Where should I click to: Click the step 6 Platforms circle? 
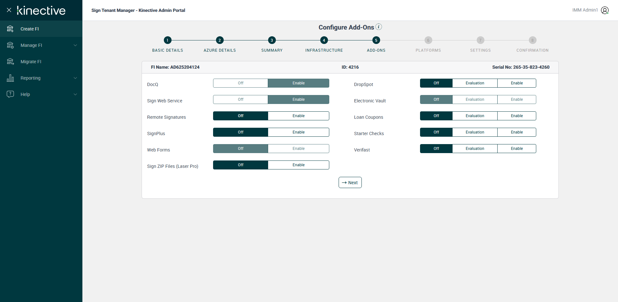click(x=428, y=40)
